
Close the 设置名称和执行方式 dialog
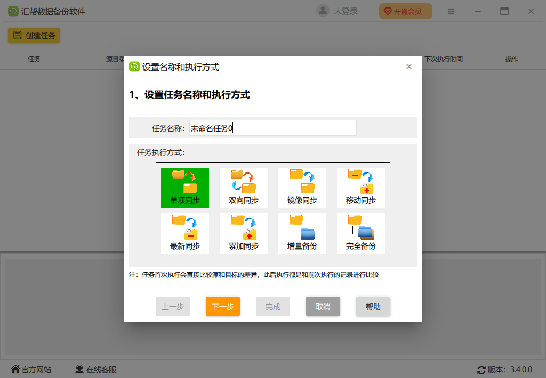(409, 67)
